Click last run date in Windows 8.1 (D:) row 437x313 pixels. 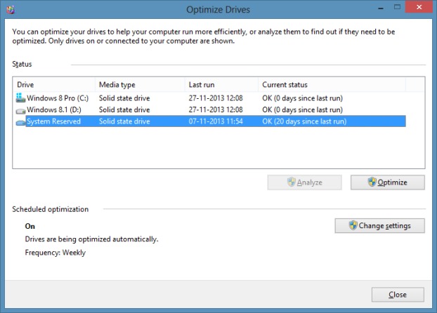tap(216, 109)
